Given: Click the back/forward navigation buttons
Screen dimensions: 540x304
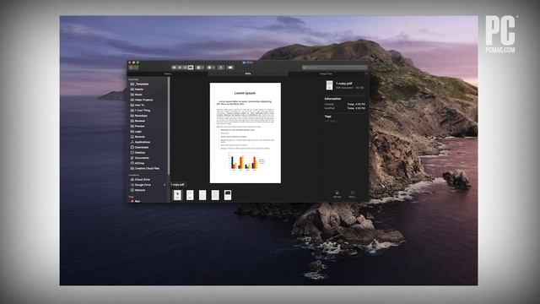Looking at the screenshot, I should (133, 68).
